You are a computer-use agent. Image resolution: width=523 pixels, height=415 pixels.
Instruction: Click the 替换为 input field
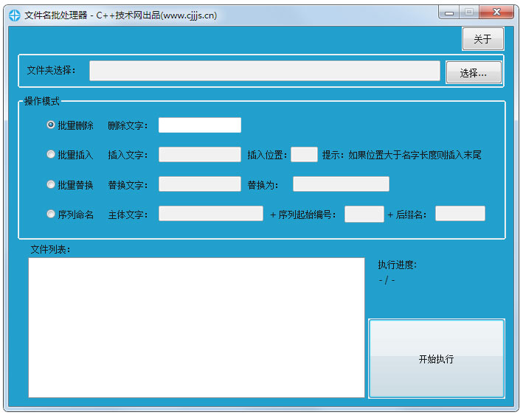(341, 184)
